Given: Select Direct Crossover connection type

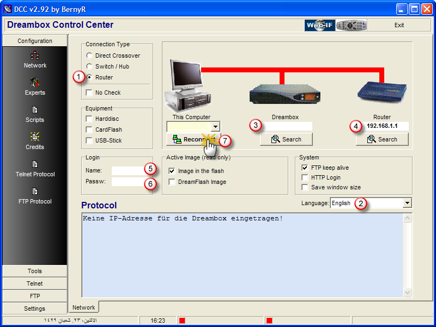Looking at the screenshot, I should 89,55.
